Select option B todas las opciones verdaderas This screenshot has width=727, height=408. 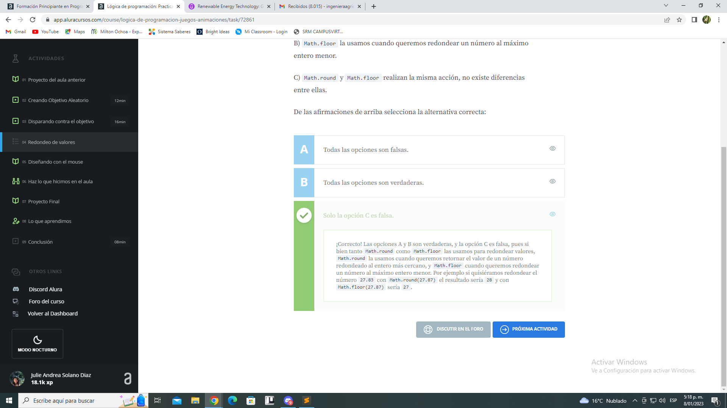(429, 182)
